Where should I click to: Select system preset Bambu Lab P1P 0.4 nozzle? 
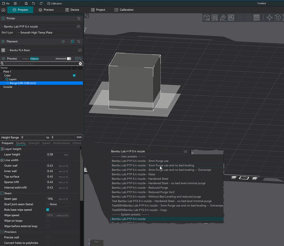pos(167,219)
